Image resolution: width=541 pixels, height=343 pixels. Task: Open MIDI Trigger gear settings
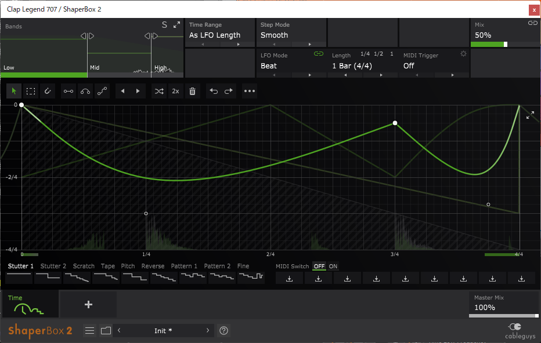463,53
